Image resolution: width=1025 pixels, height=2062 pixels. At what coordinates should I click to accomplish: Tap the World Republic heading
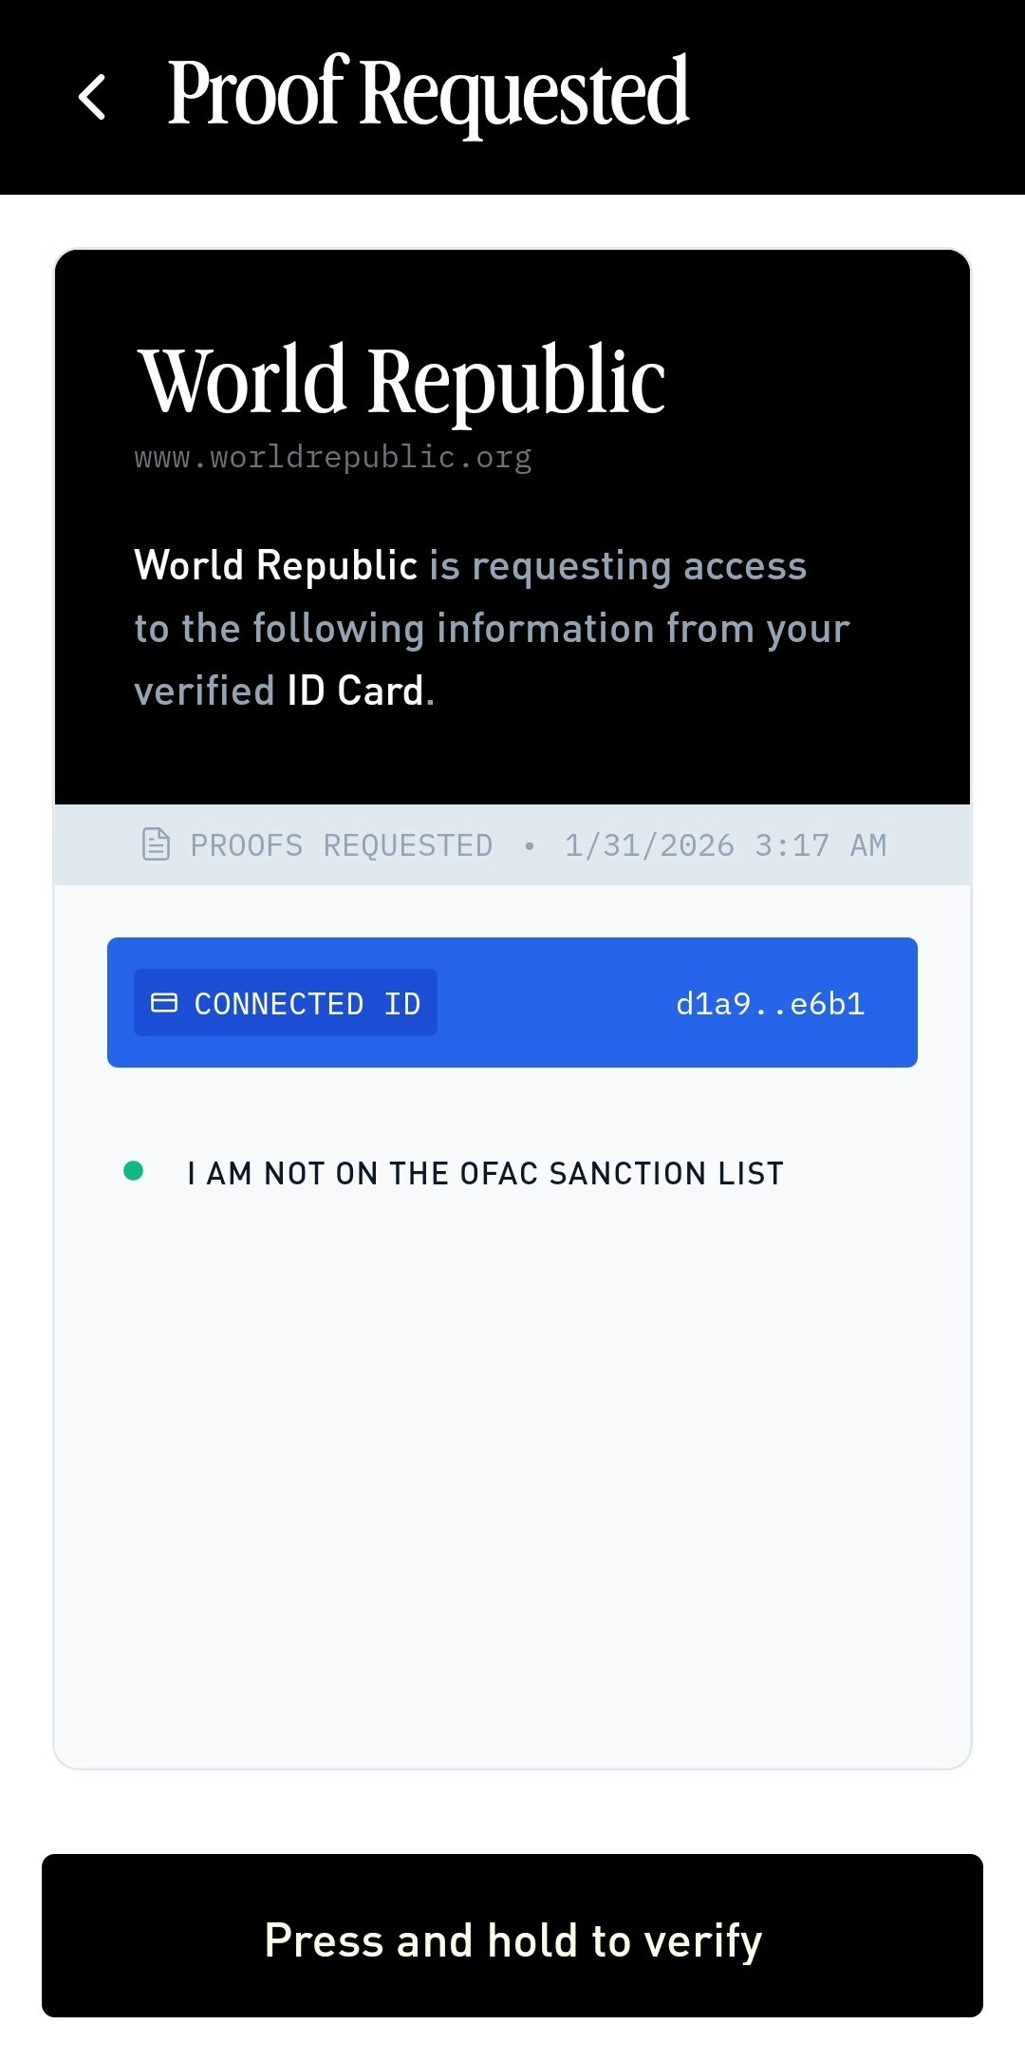pos(401,380)
